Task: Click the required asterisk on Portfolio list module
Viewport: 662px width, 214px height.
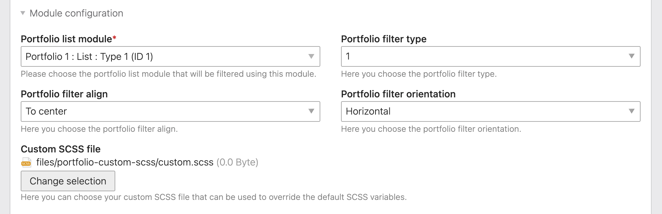Action: 114,36
